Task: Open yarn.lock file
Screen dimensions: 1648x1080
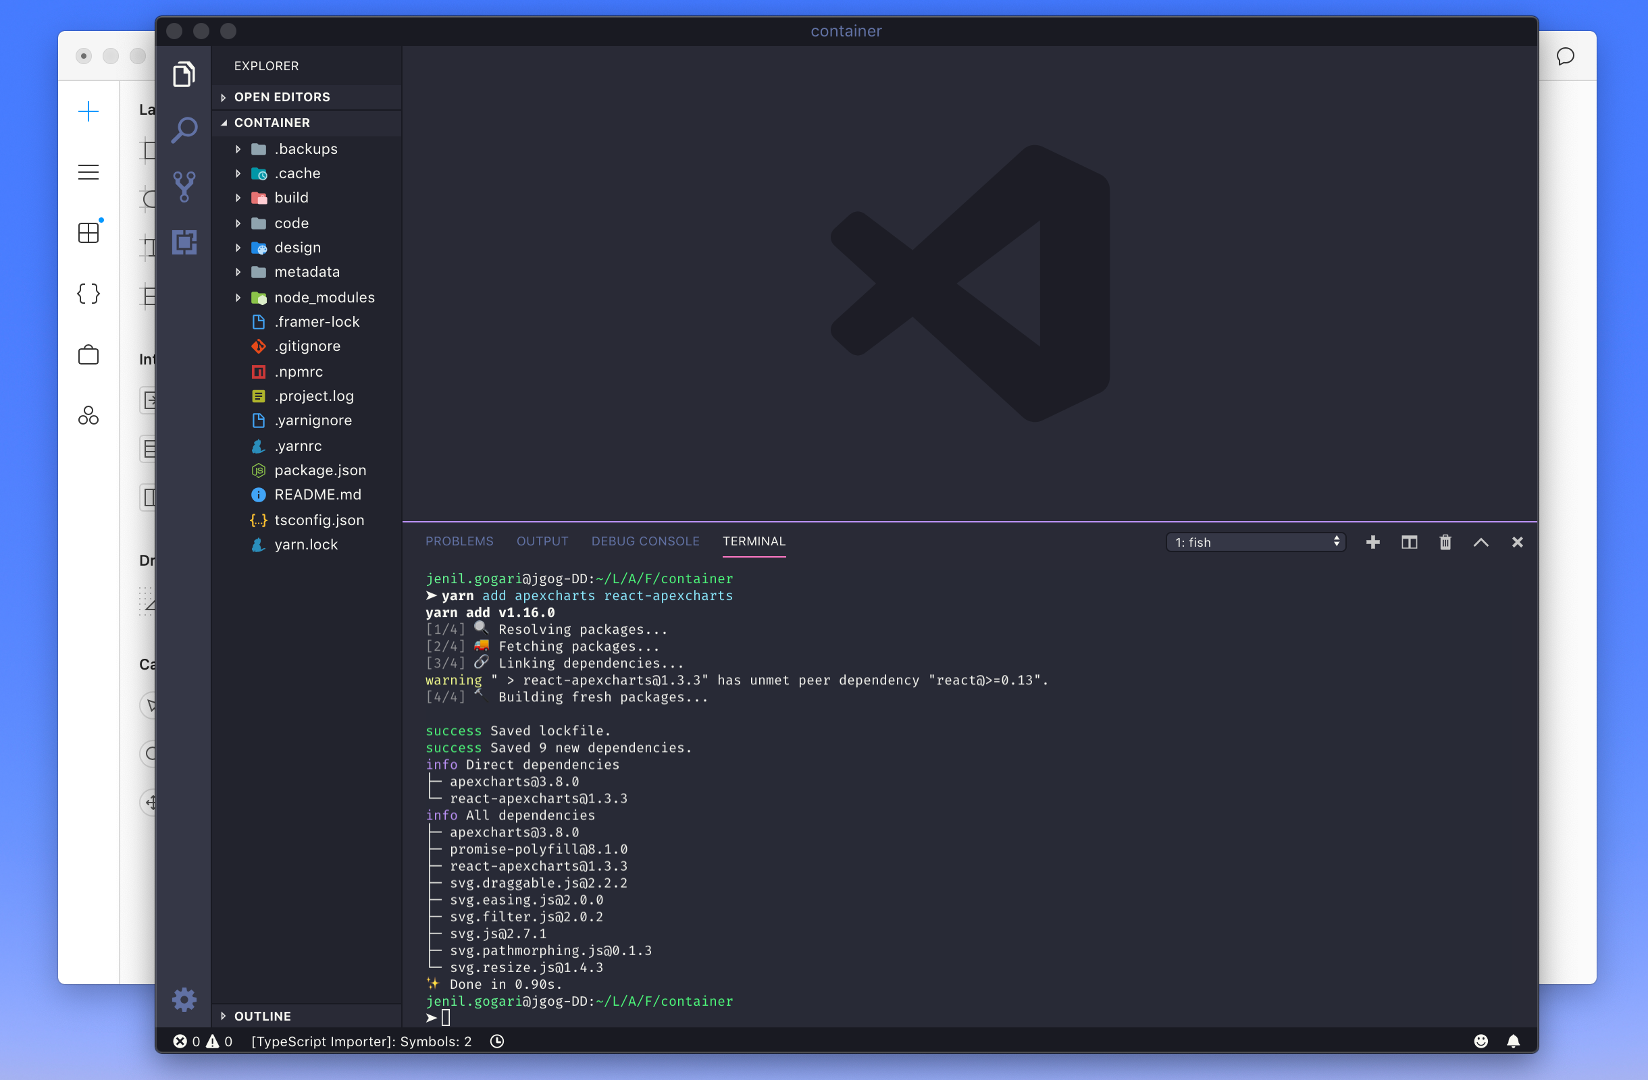Action: [x=307, y=544]
